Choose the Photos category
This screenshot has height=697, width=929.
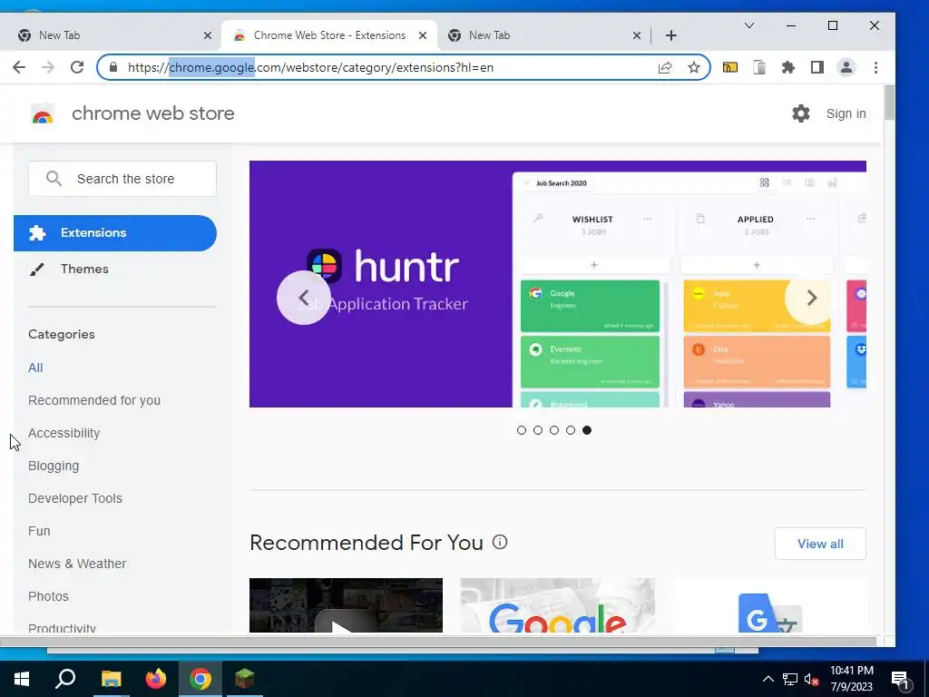[49, 595]
